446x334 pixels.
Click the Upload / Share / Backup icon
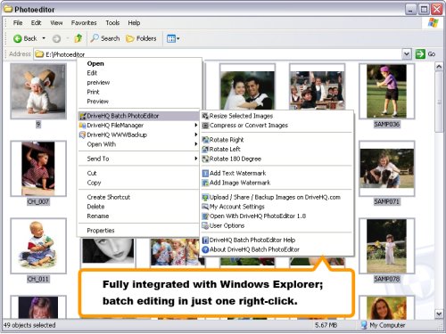(x=205, y=197)
